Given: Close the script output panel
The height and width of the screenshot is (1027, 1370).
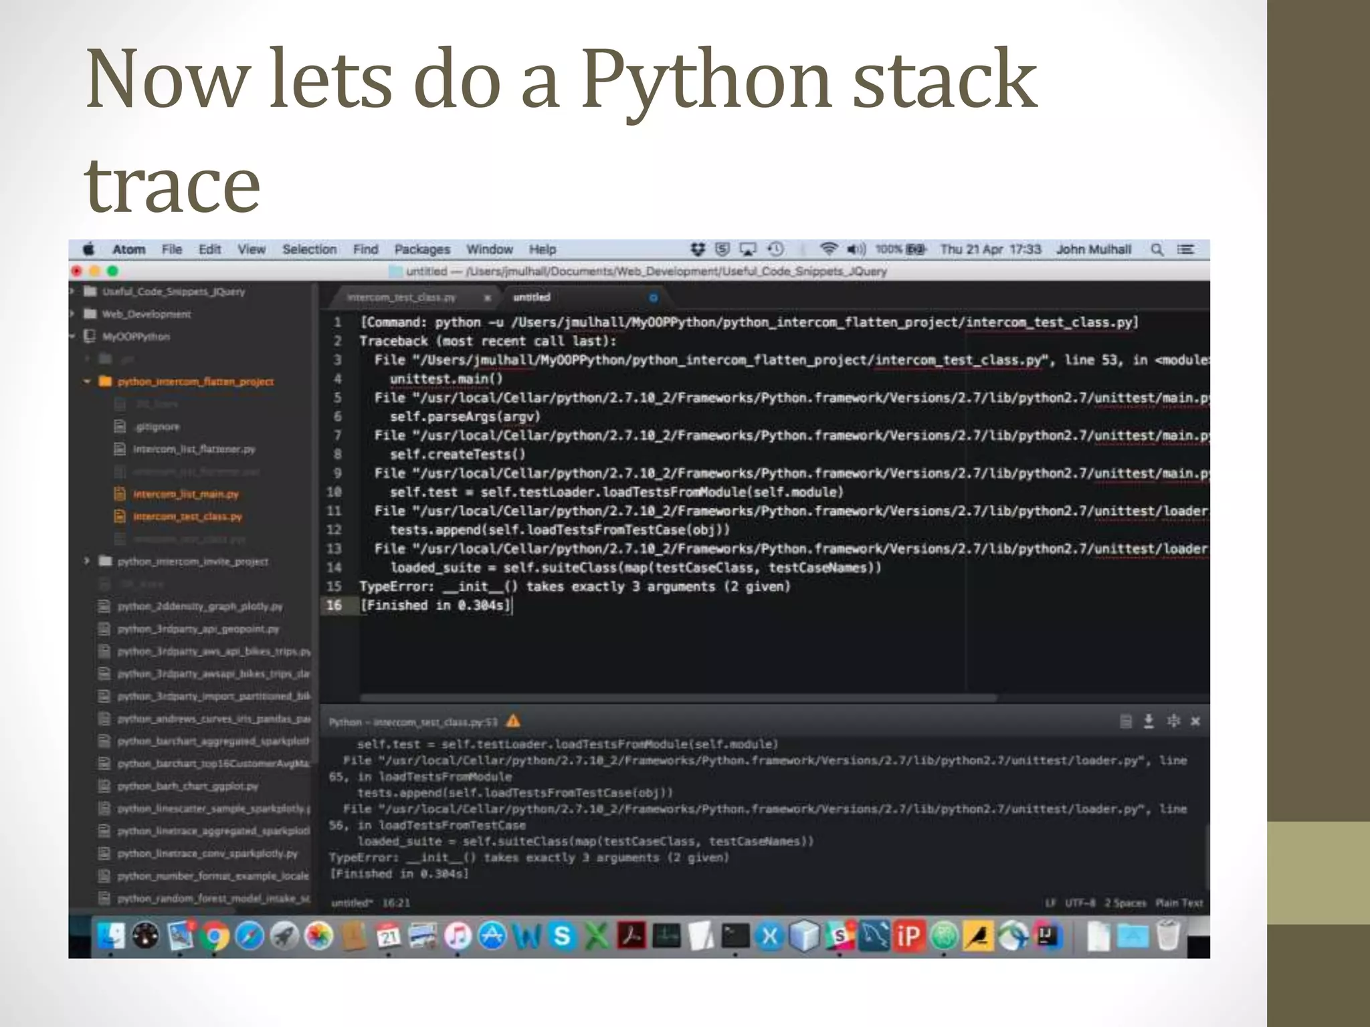Looking at the screenshot, I should pyautogui.click(x=1195, y=721).
